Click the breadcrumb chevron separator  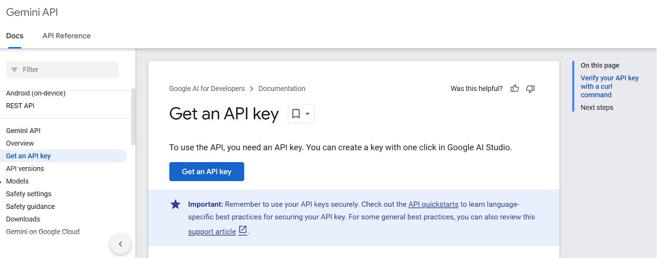pyautogui.click(x=252, y=89)
